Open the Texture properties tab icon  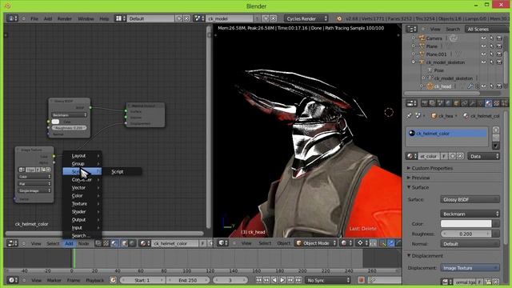(496, 103)
